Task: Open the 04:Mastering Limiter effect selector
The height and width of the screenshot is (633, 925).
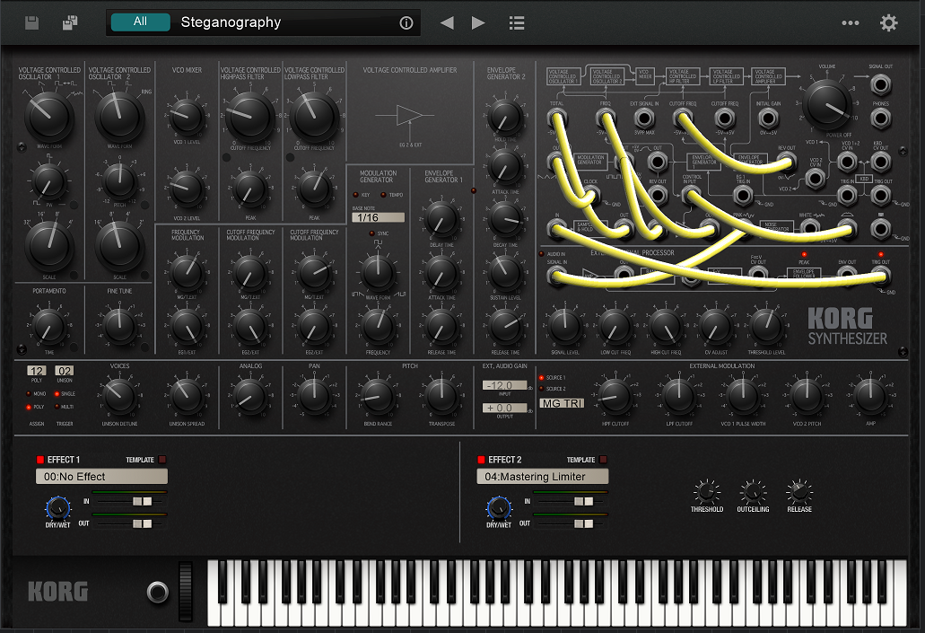Action: (x=542, y=477)
